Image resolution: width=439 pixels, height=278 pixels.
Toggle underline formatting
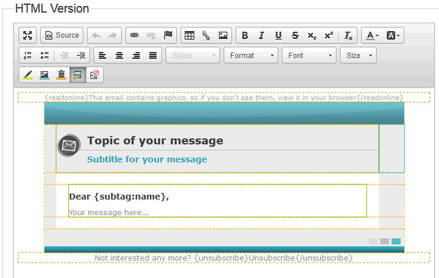click(278, 35)
